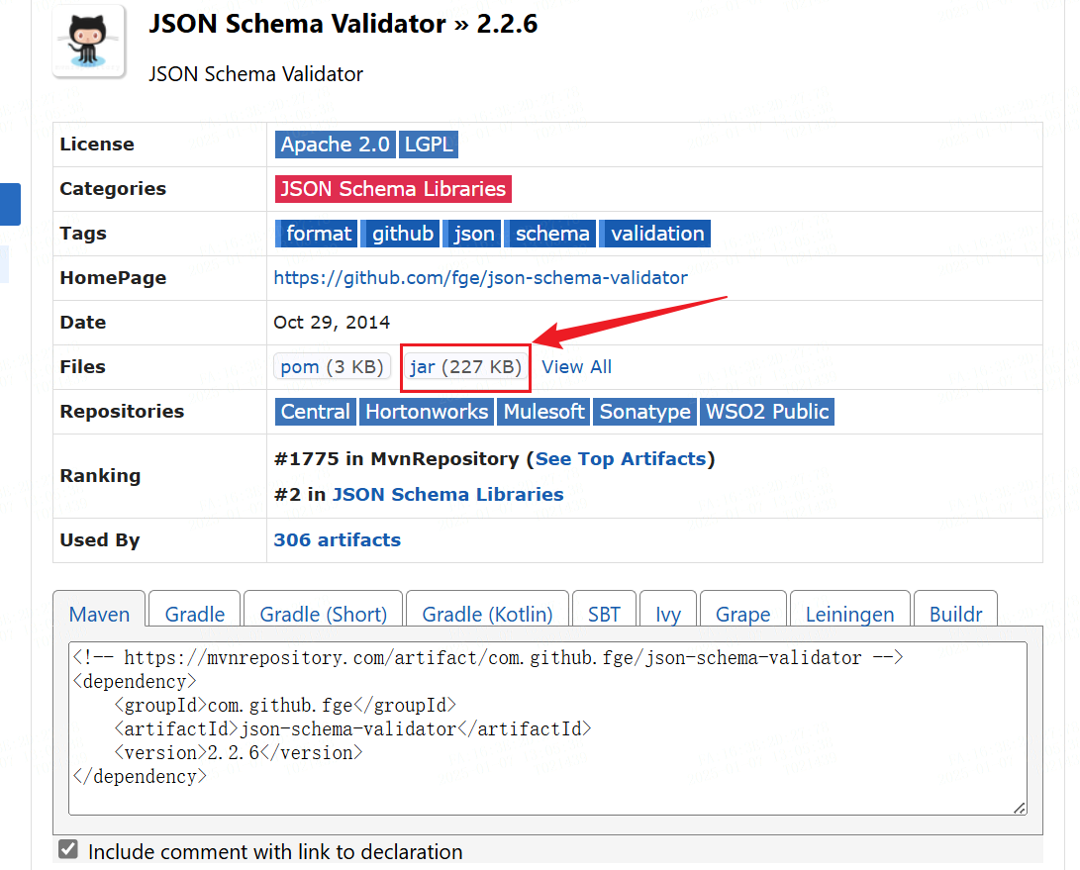Click inside the Maven dependency snippet textarea
Screen dimensions: 1080x870
pos(547,728)
